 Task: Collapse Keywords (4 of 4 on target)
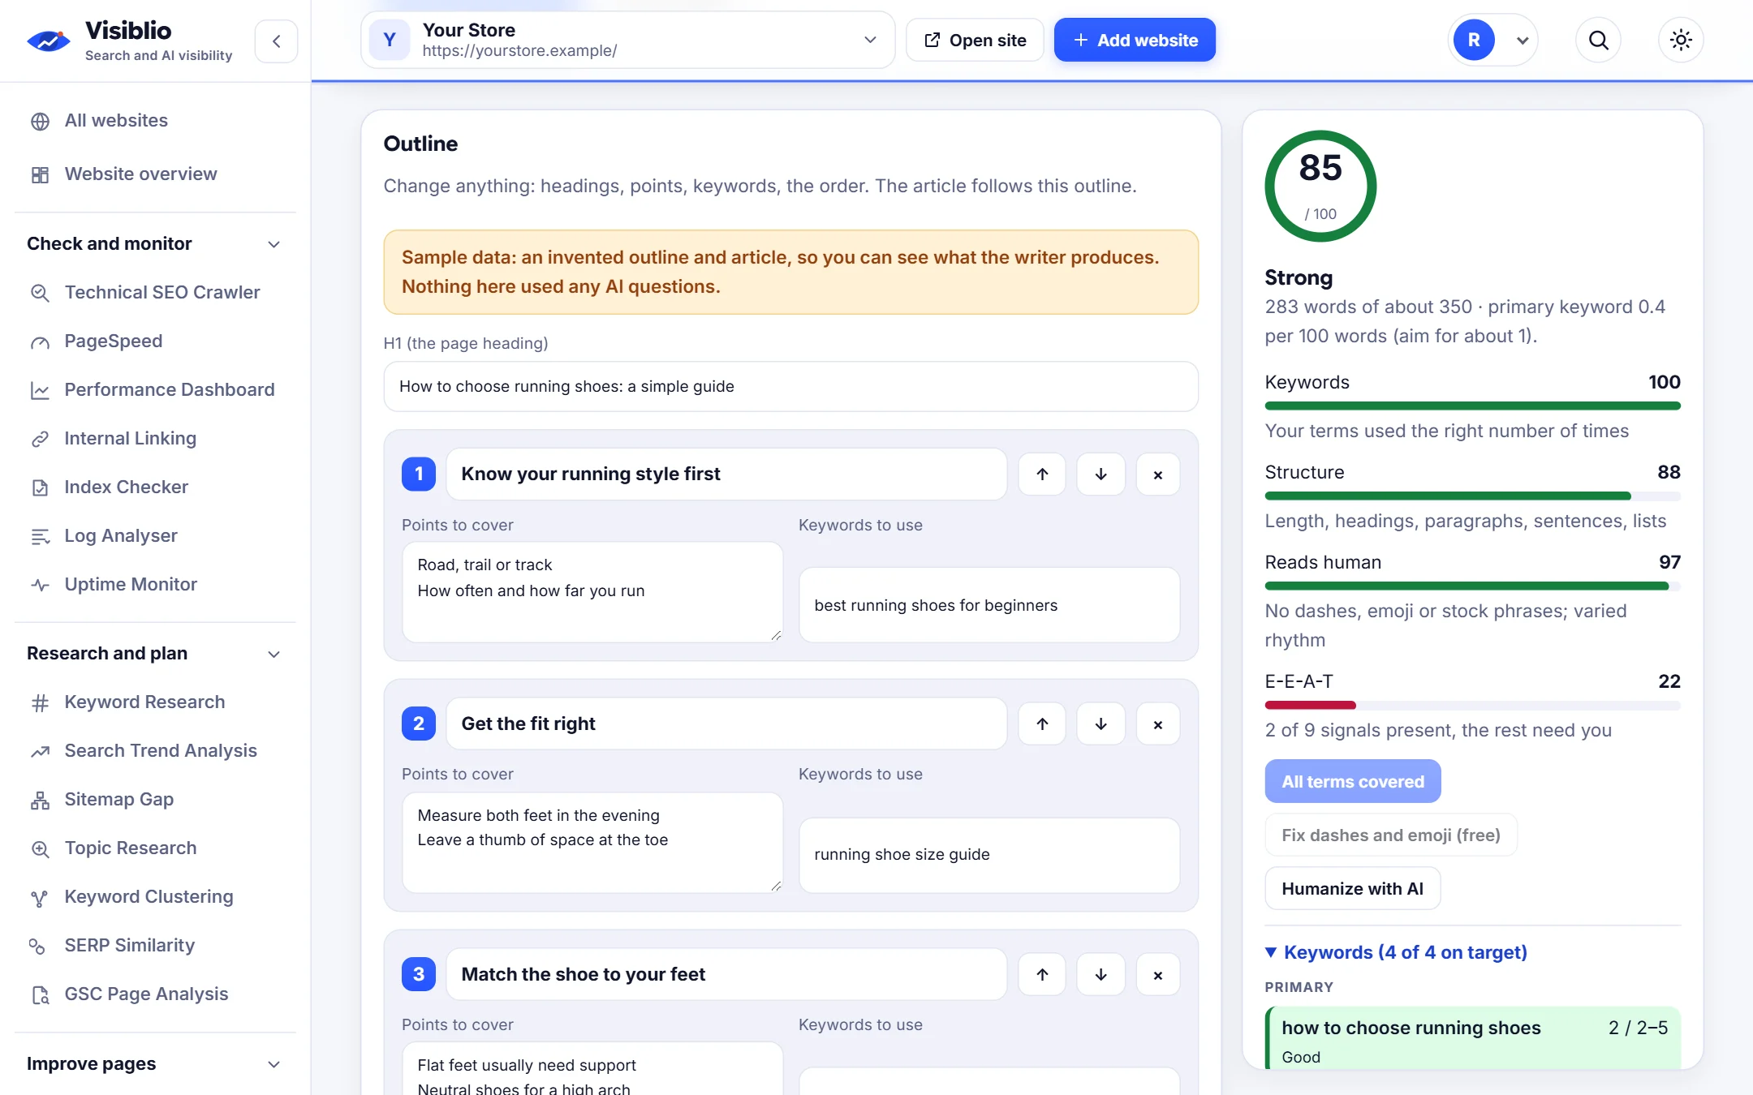1396,952
